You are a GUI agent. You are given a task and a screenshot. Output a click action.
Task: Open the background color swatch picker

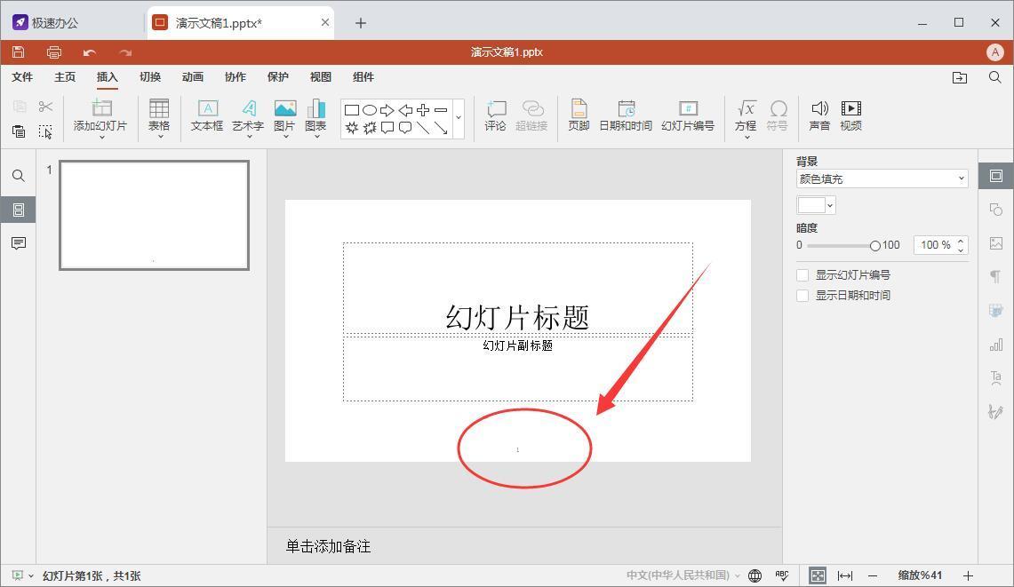coord(816,205)
